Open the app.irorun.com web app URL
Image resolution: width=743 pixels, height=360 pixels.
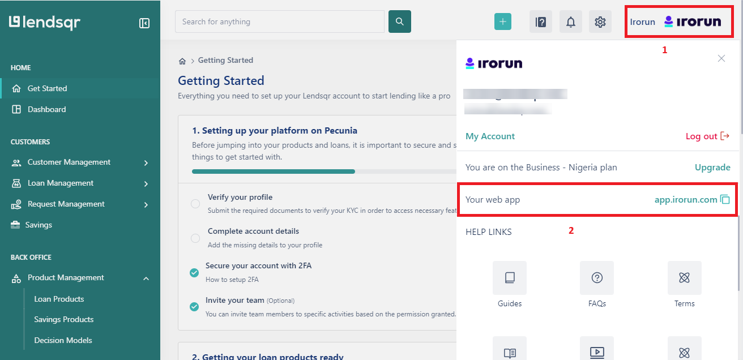(686, 199)
